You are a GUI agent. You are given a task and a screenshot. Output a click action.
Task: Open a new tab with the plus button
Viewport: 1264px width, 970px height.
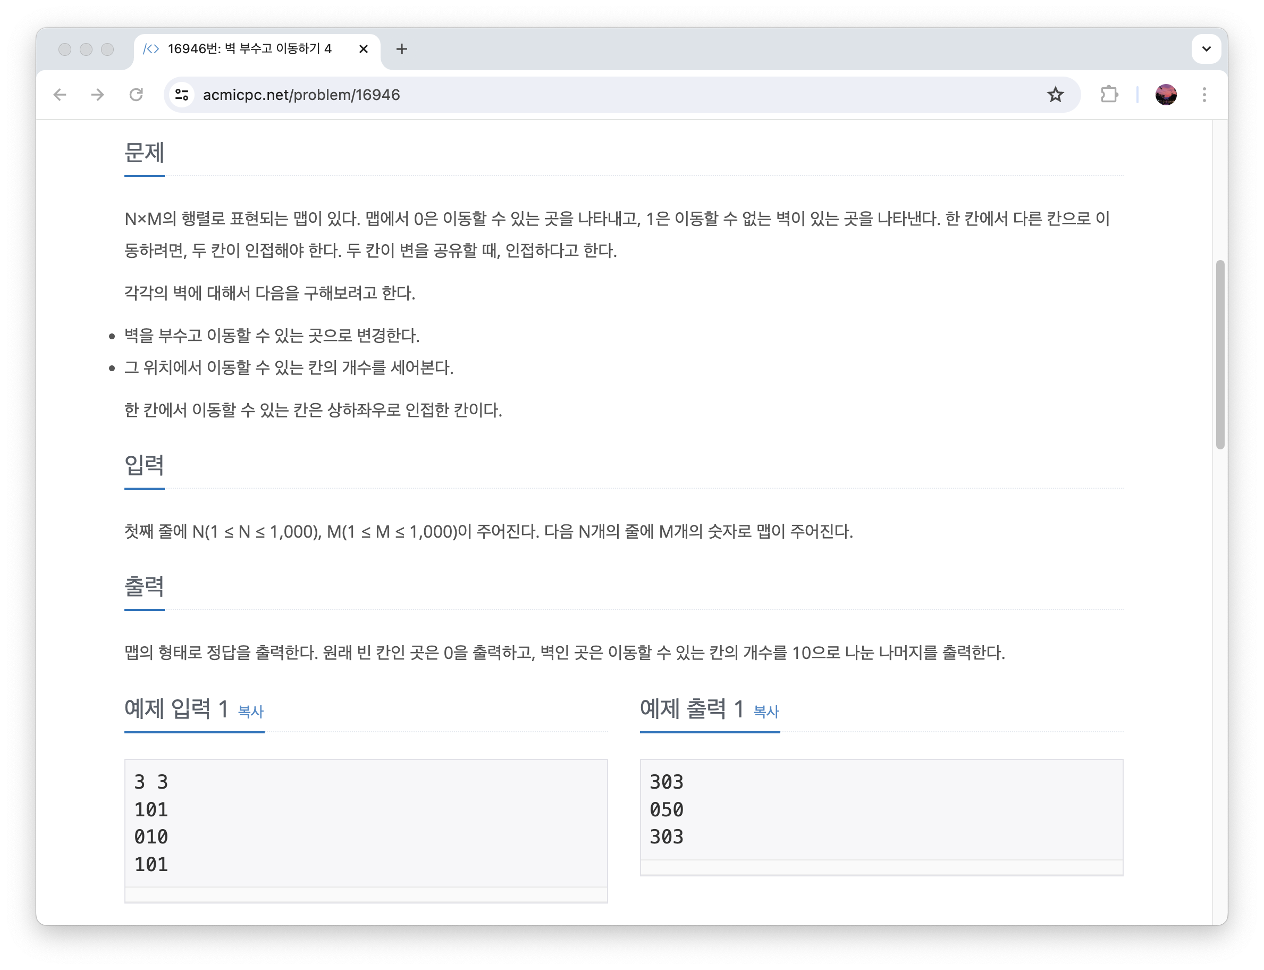[x=402, y=49]
